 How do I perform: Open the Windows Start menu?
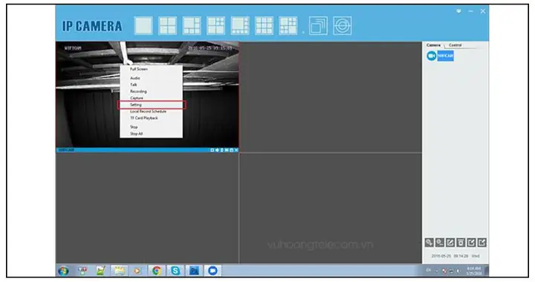[63, 271]
